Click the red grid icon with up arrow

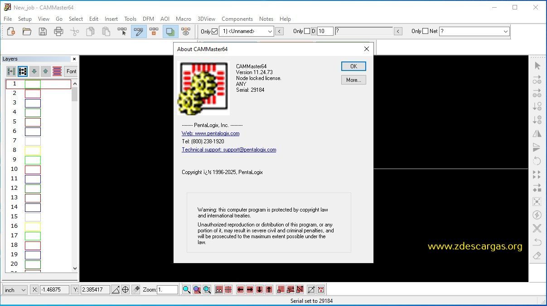coord(269,290)
